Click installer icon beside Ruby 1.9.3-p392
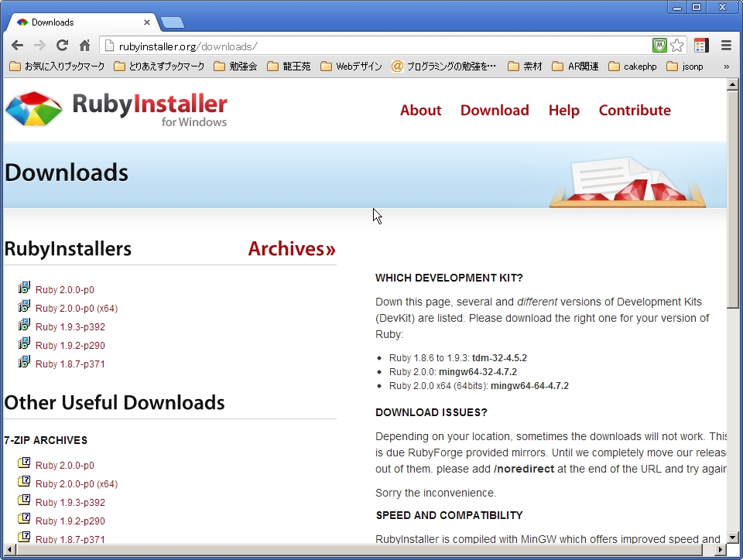The image size is (743, 560). (24, 325)
